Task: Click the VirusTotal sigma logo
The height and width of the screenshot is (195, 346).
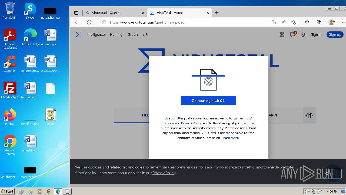Action: [x=78, y=34]
